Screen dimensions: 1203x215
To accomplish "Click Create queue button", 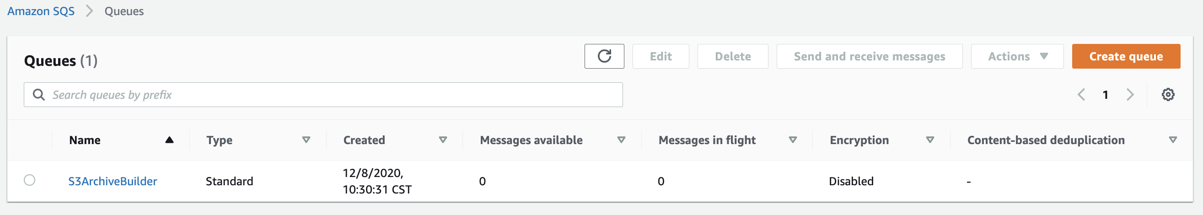I will tap(1126, 56).
